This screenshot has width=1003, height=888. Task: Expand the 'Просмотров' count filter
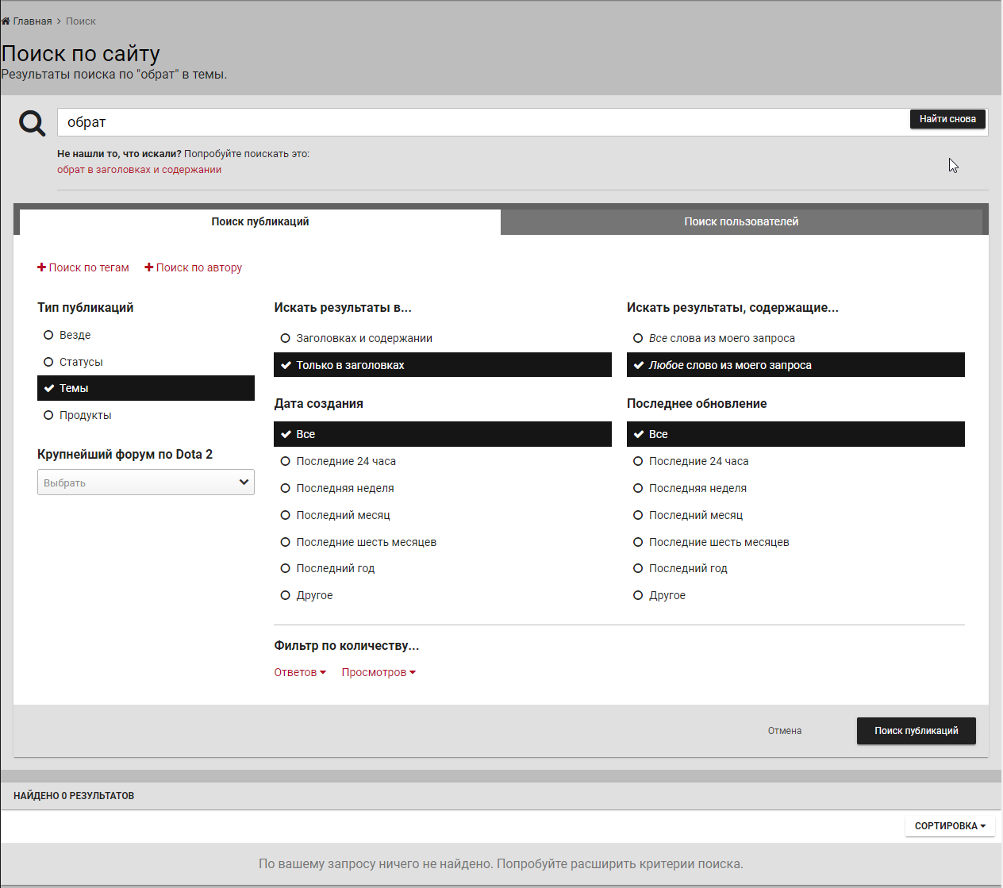click(x=379, y=672)
